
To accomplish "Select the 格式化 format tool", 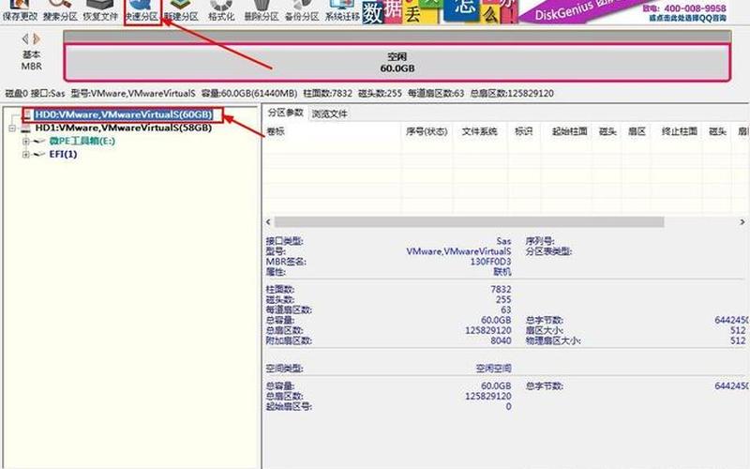I will pyautogui.click(x=221, y=11).
